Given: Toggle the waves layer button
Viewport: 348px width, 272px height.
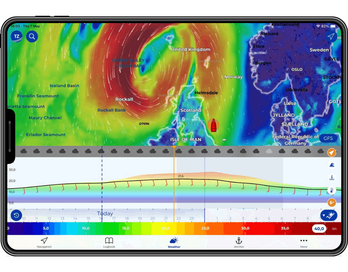Looking at the screenshot, I should 332,165.
